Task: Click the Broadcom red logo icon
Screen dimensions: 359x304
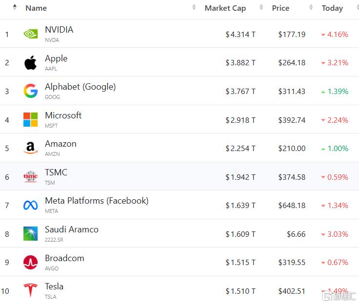Action: 30,262
